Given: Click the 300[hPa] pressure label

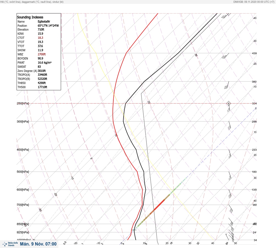Looking at the screenshot, I should (x=23, y=122).
